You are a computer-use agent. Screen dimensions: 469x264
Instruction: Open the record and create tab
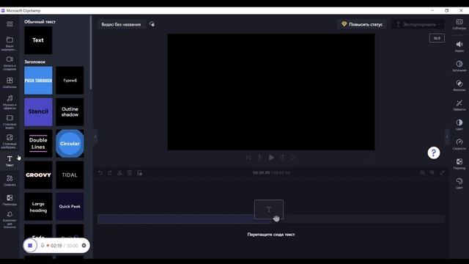coord(10,63)
